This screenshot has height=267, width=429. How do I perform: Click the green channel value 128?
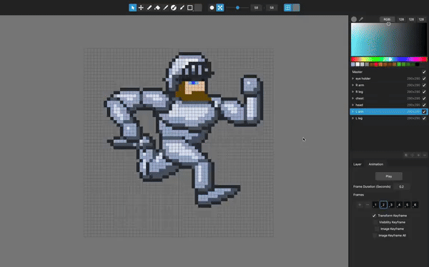click(x=411, y=19)
